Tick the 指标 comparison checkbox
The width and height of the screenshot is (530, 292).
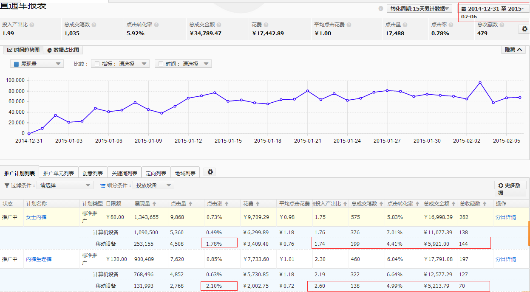(97, 64)
